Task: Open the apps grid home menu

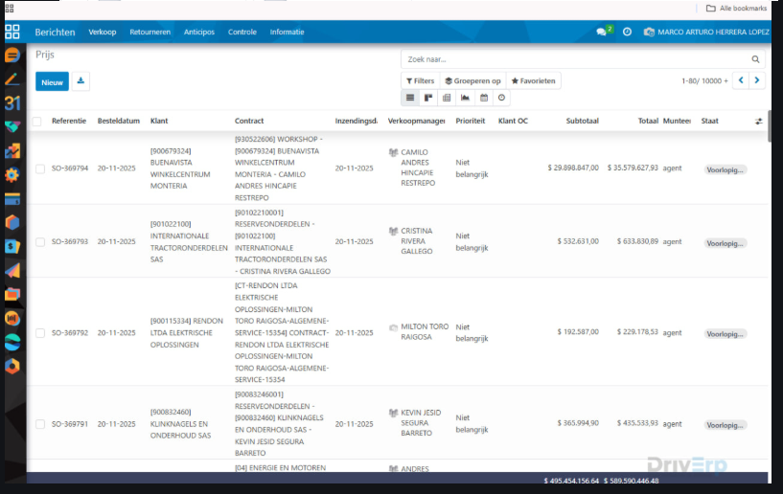Action: (x=12, y=32)
